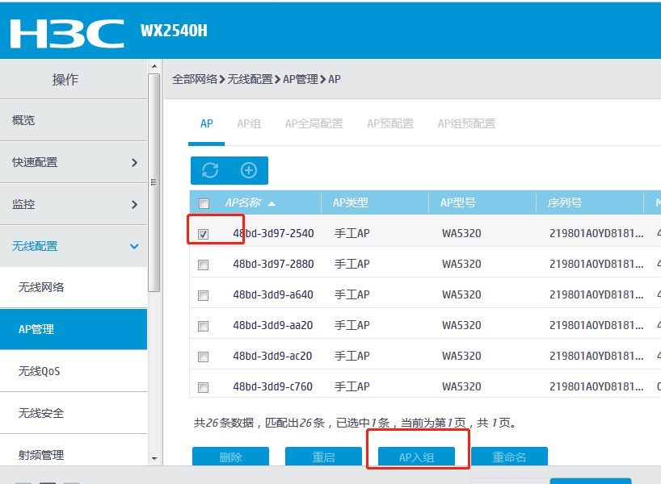
Task: Click AP name 48bd-3dd9-aa20
Action: click(x=273, y=326)
